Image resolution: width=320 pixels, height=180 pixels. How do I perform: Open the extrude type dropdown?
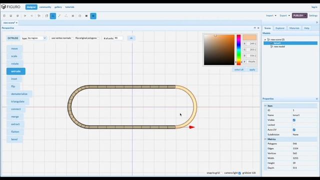pos(37,38)
